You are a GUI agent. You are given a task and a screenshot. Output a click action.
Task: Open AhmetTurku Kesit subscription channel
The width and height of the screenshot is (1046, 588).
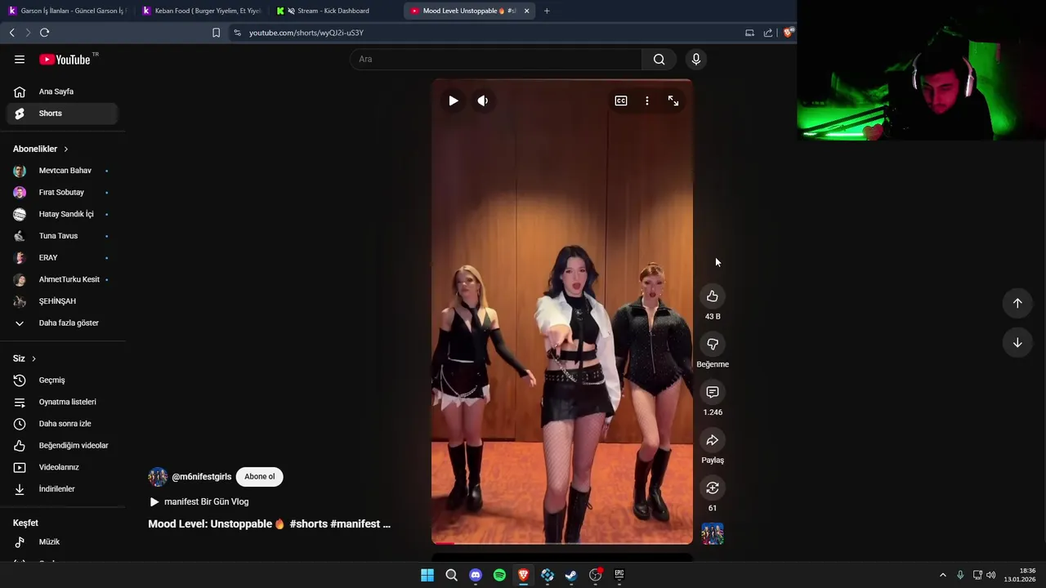tap(62, 279)
